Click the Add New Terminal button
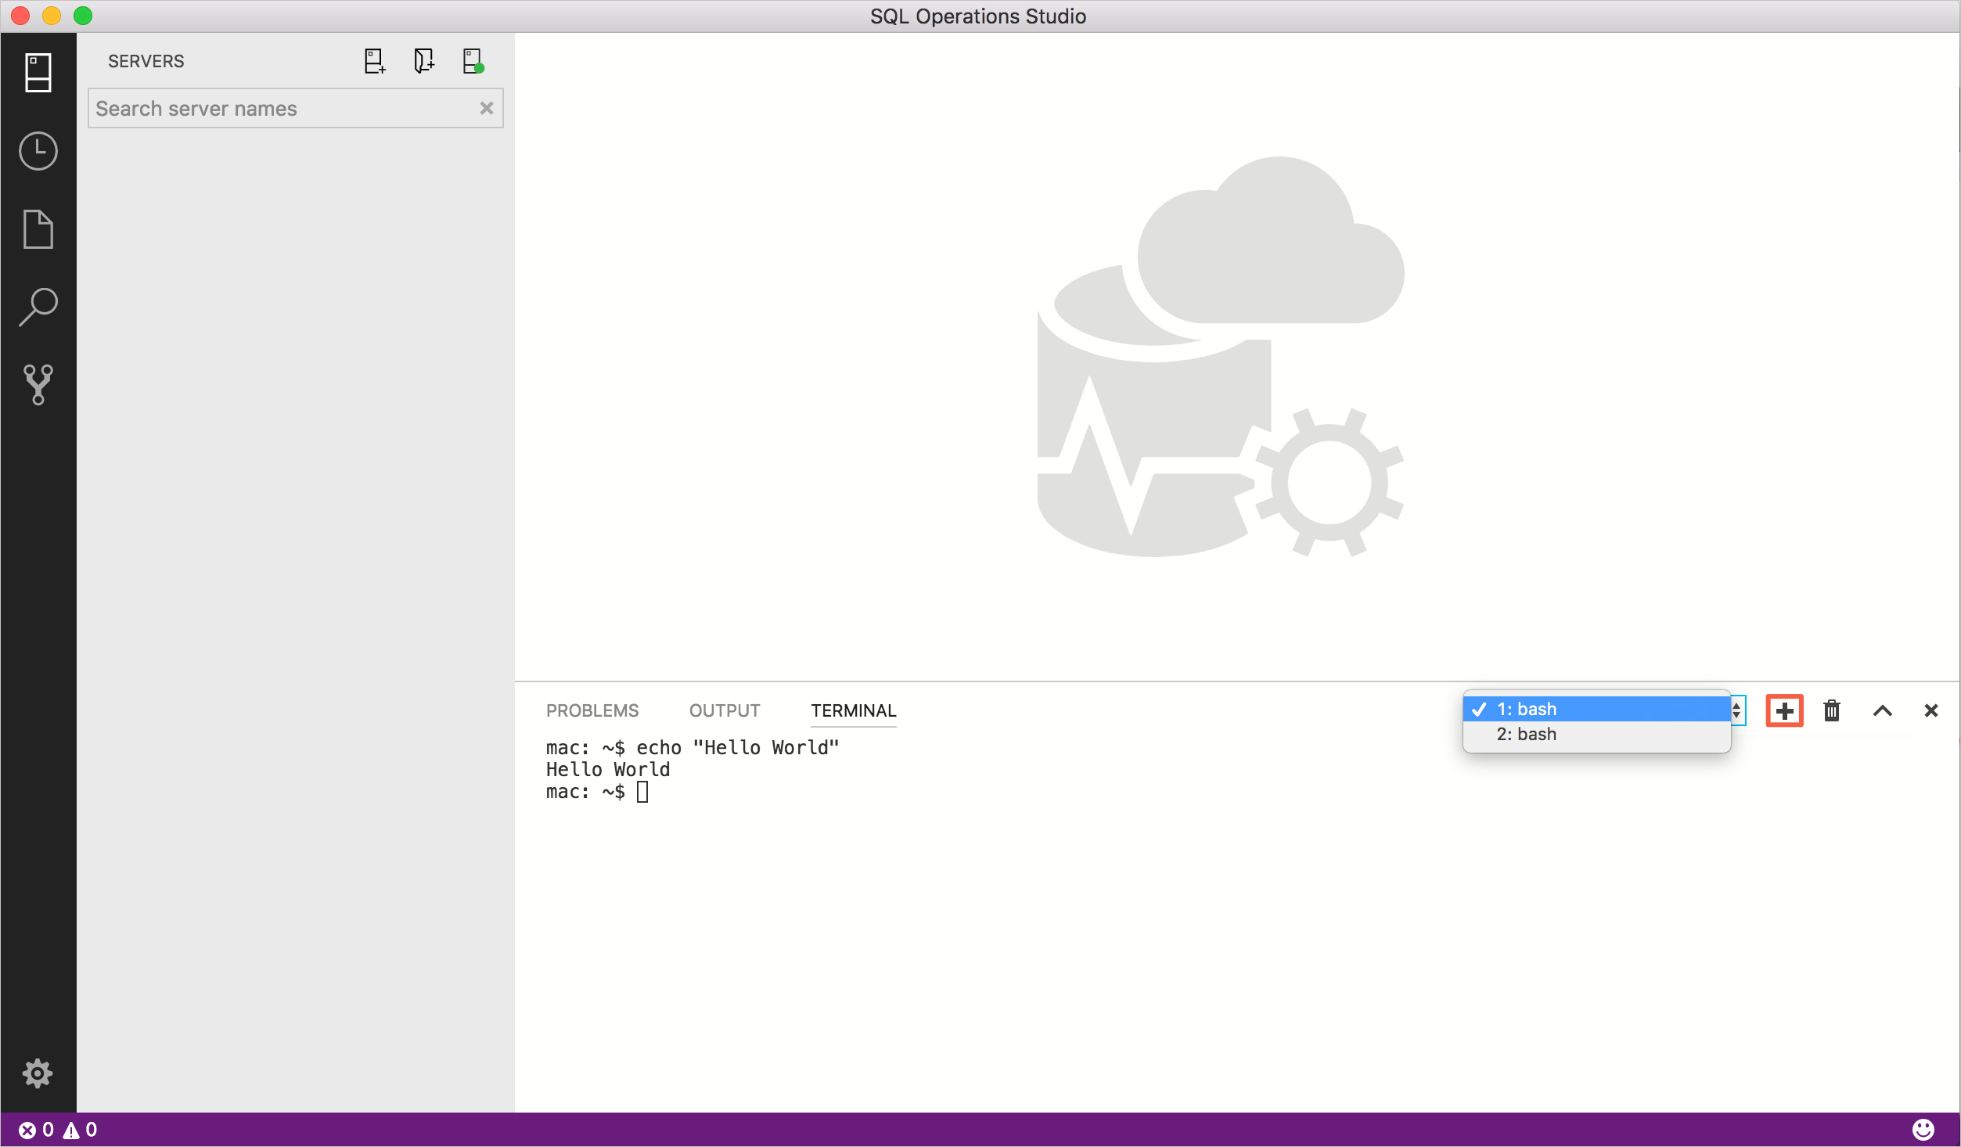Viewport: 1961px width, 1147px height. (1785, 710)
